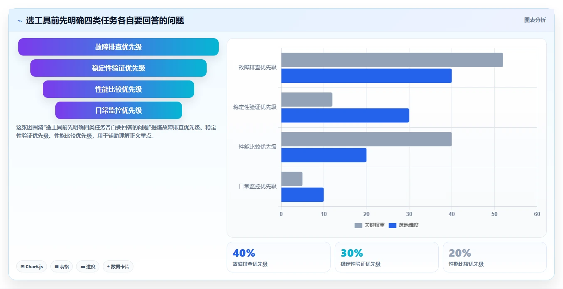
Task: Click the 表格 tag chip
Action: (62, 267)
